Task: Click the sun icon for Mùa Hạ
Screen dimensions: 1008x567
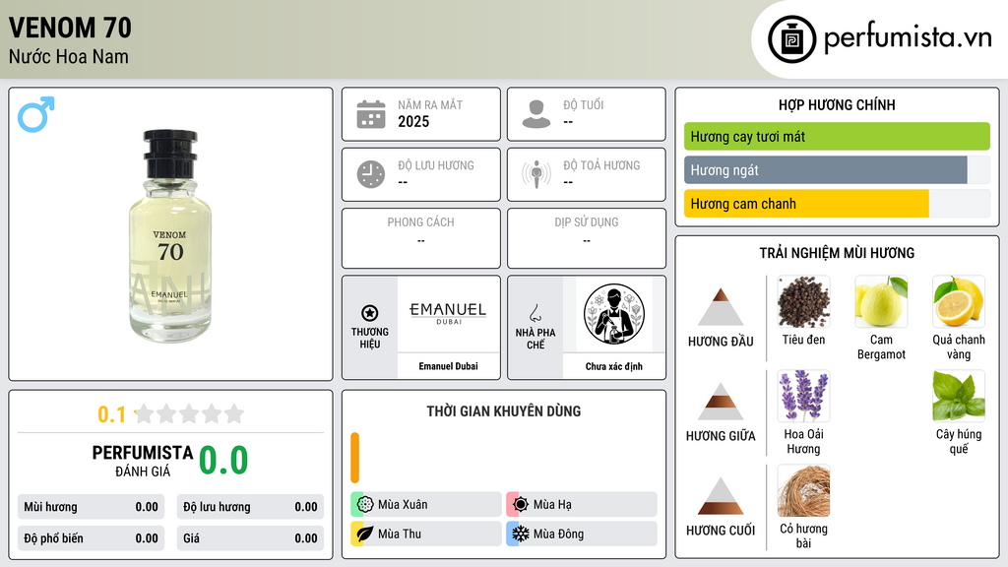Action: point(521,504)
